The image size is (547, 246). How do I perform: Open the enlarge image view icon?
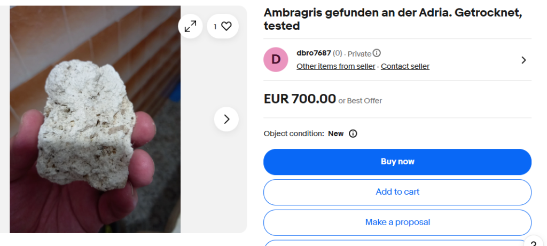(190, 26)
